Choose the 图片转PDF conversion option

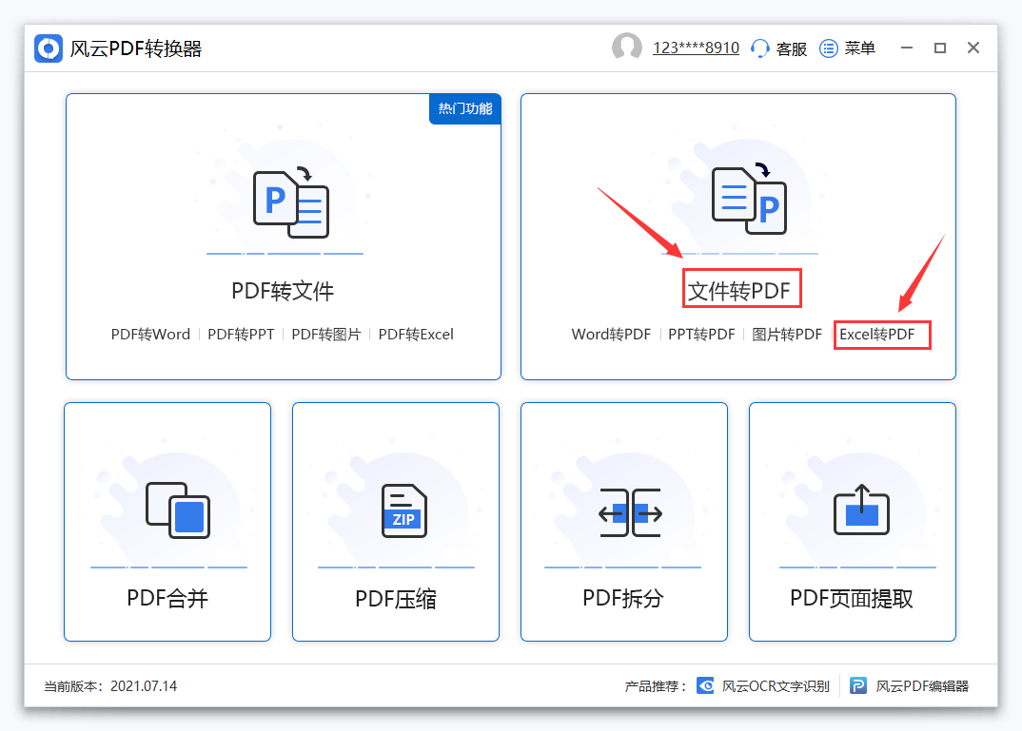tap(787, 334)
